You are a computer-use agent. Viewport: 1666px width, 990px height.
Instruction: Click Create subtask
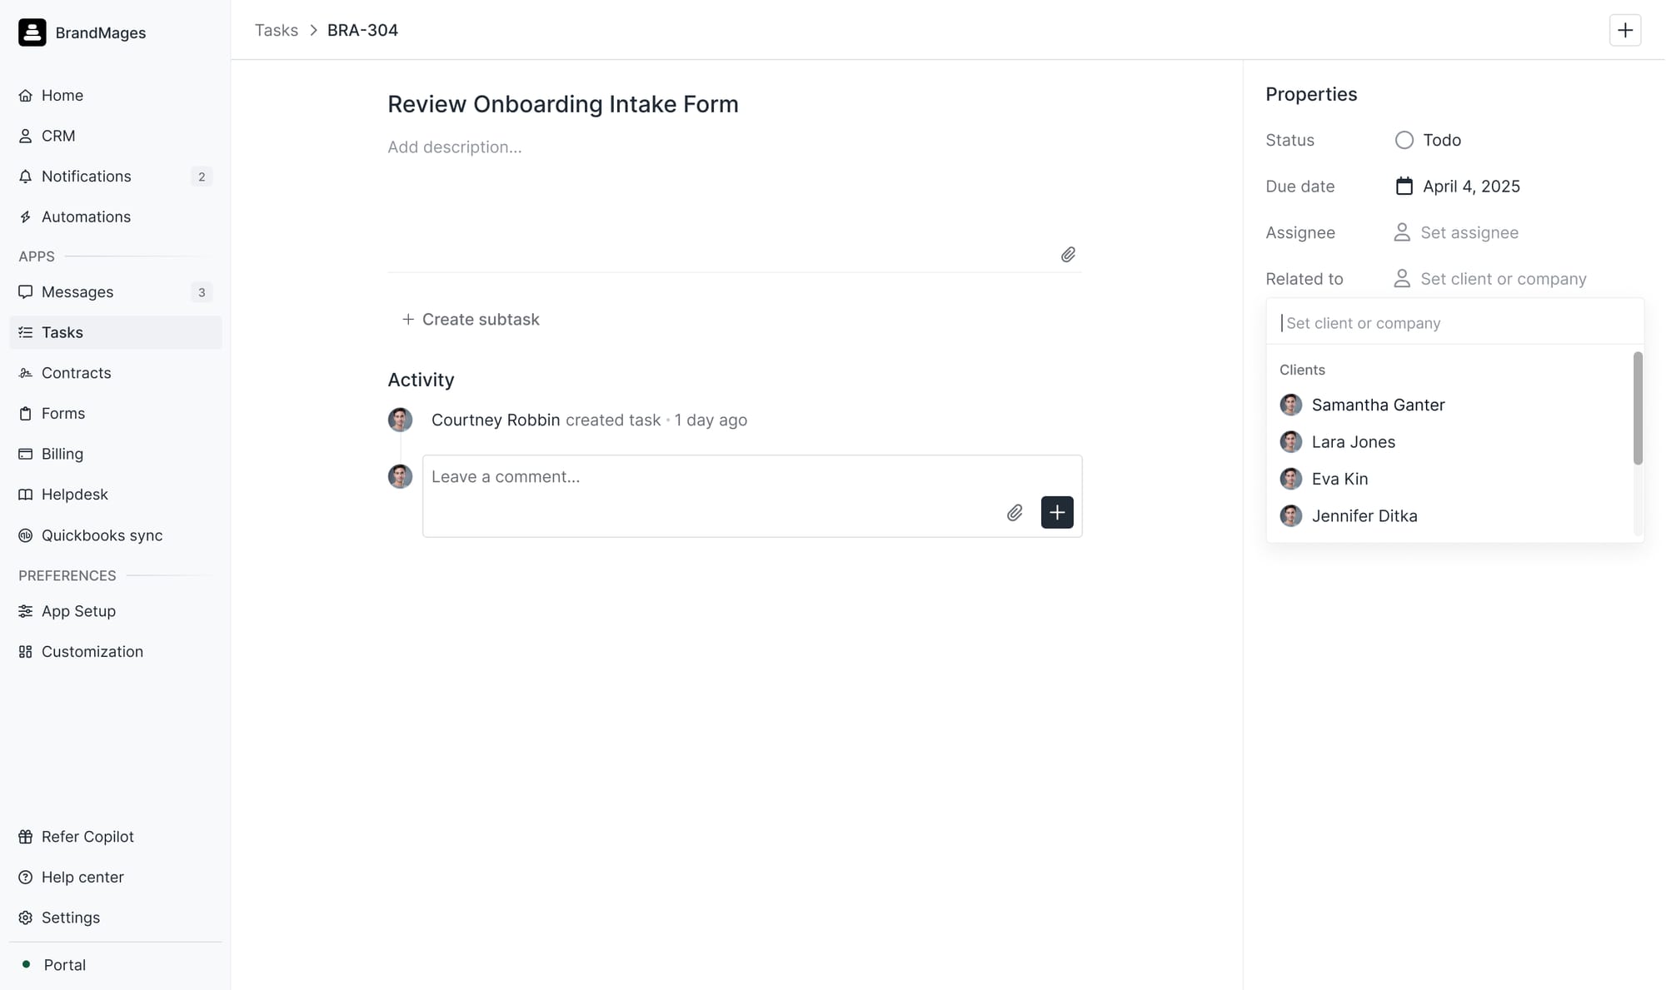[x=471, y=320]
